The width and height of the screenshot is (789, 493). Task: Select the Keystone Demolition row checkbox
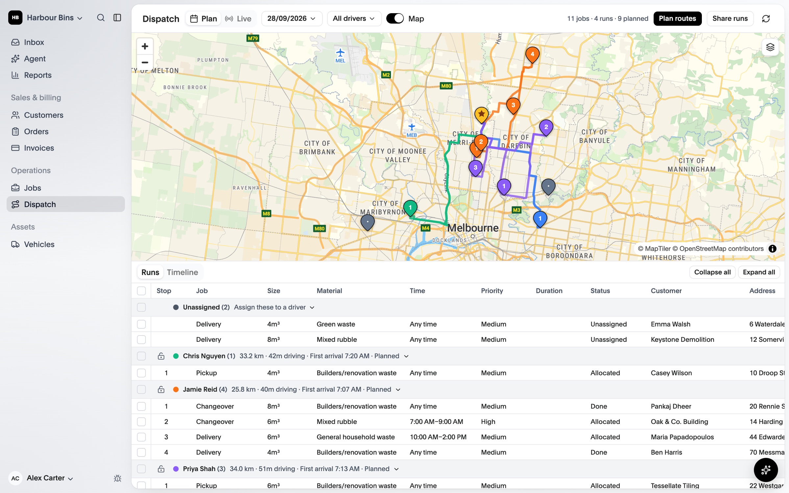(x=141, y=340)
